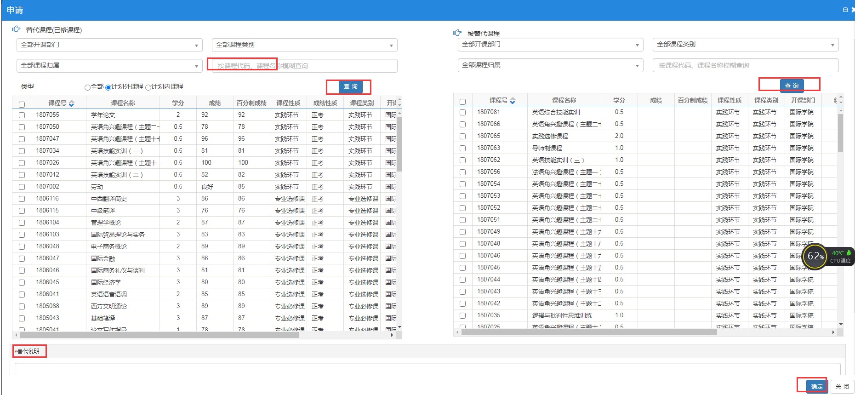This screenshot has width=855, height=395.
Task: Tick the checkbox for 1807063 导师制课程
Action: (462, 148)
